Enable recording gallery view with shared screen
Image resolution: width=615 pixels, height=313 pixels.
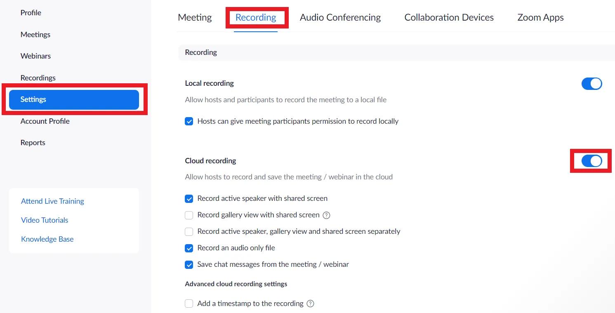189,215
